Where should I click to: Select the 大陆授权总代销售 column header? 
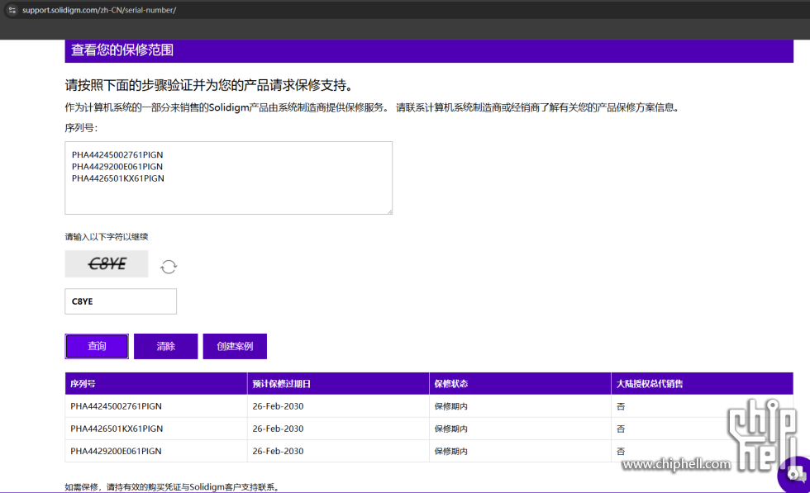coord(702,383)
